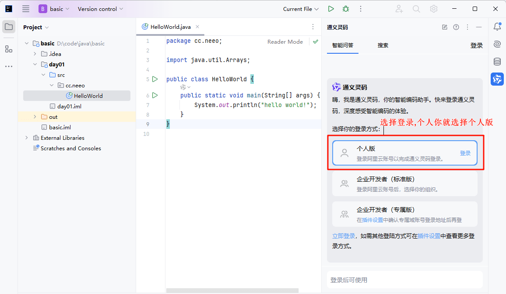Expand External Libraries node
This screenshot has width=506, height=294.
pyautogui.click(x=27, y=138)
